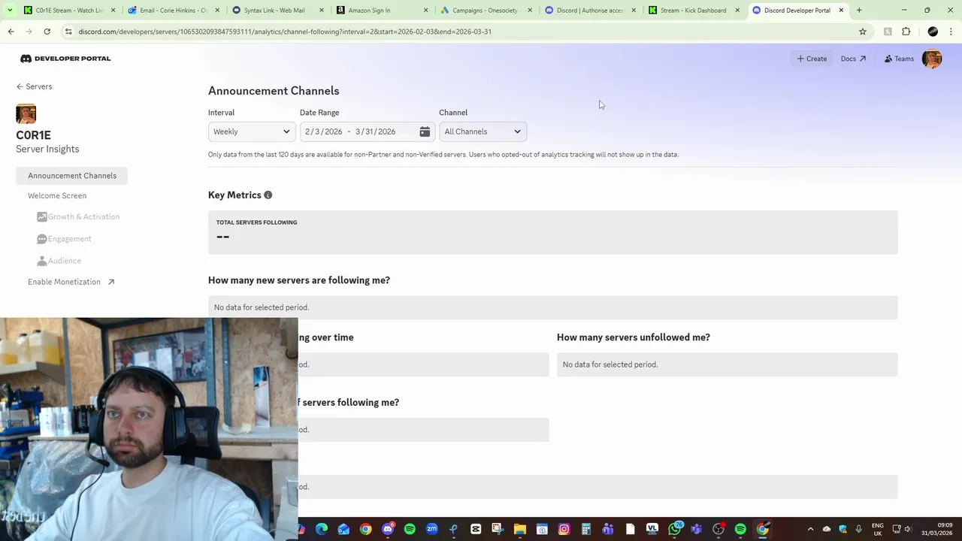The image size is (962, 541).
Task: Open the Docs external link
Action: coord(853,59)
